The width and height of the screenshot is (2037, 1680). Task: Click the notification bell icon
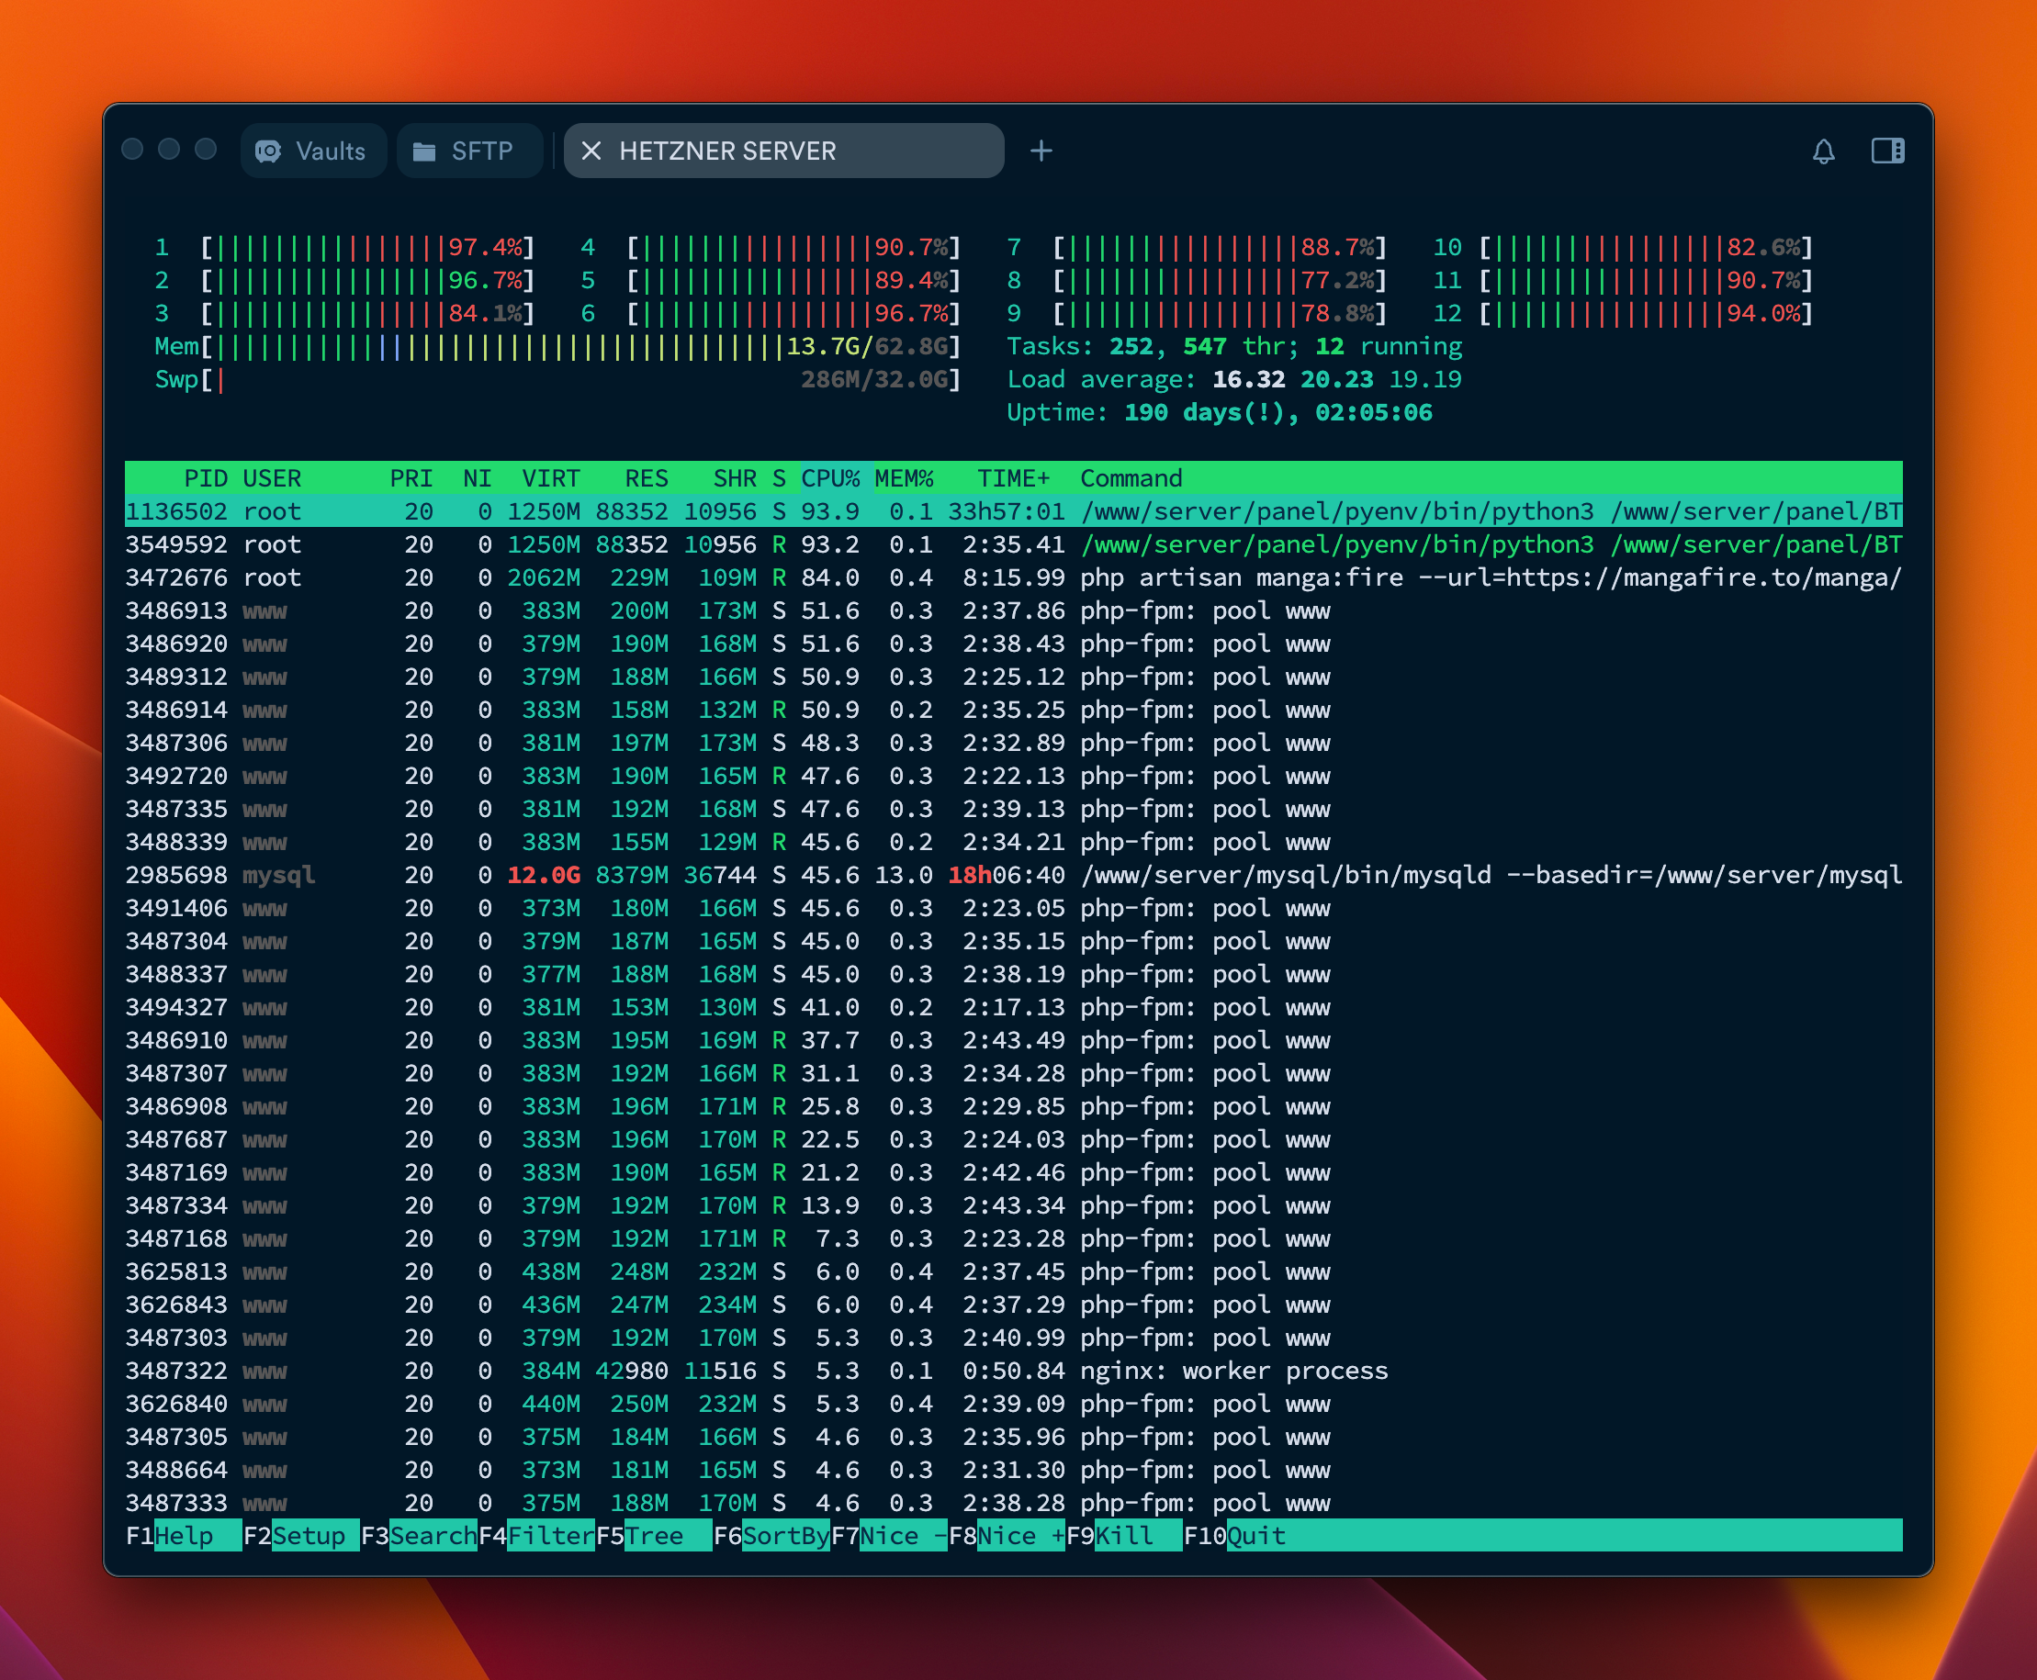click(1823, 151)
